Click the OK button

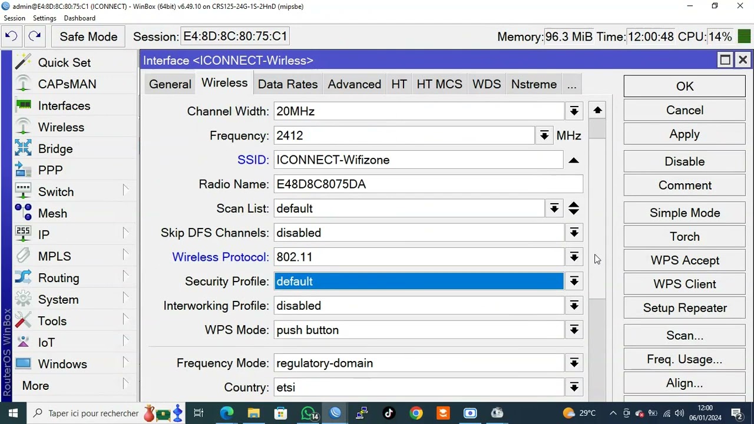tap(684, 86)
